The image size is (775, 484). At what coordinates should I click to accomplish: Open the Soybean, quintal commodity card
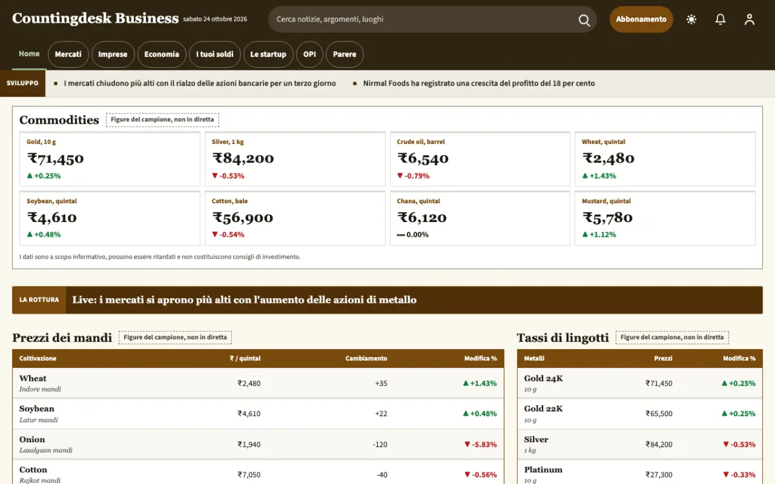click(110, 218)
